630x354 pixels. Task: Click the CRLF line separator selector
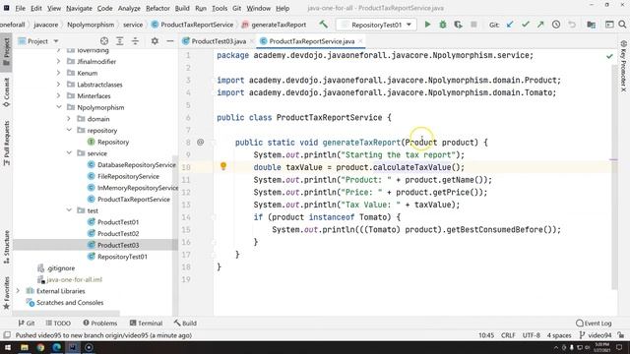pos(508,335)
